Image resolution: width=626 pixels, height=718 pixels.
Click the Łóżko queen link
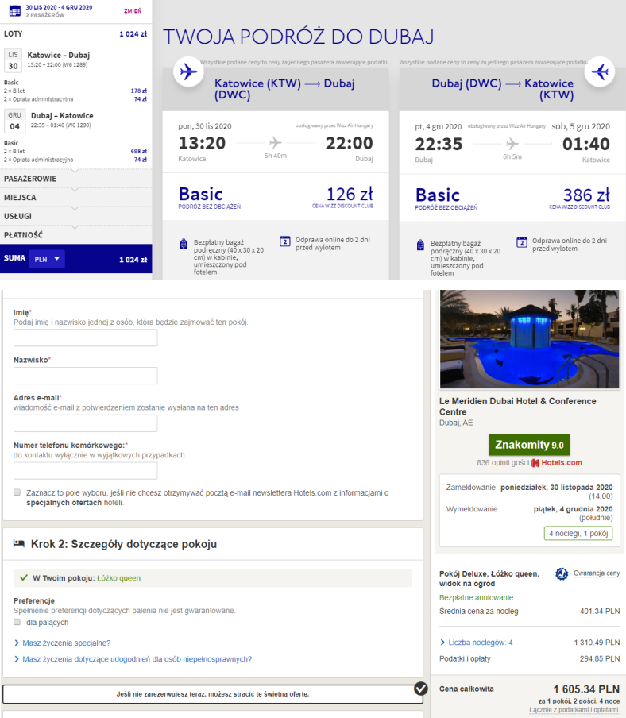pyautogui.click(x=118, y=578)
